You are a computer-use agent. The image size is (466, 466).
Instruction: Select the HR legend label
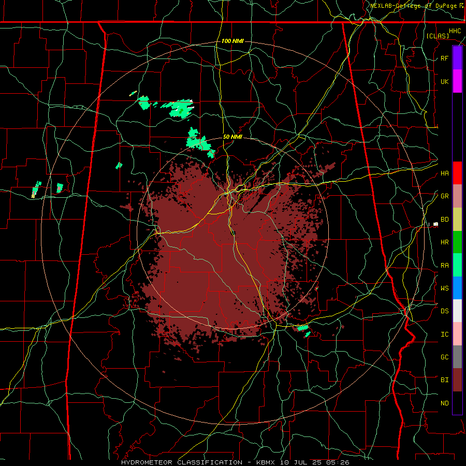click(x=444, y=242)
